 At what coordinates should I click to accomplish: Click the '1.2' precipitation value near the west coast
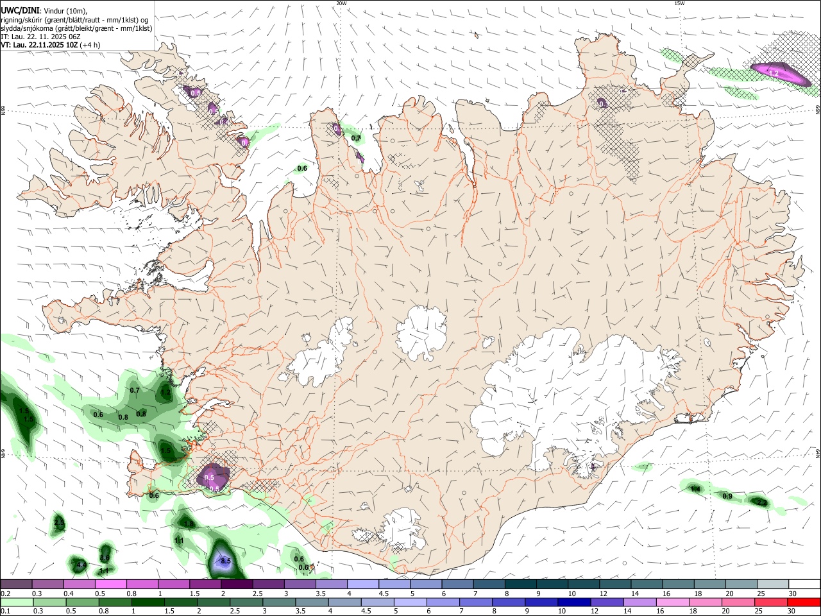click(x=165, y=392)
